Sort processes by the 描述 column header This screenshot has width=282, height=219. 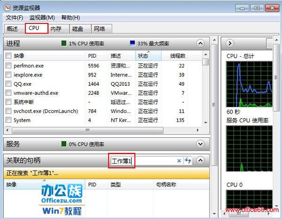pos(122,56)
